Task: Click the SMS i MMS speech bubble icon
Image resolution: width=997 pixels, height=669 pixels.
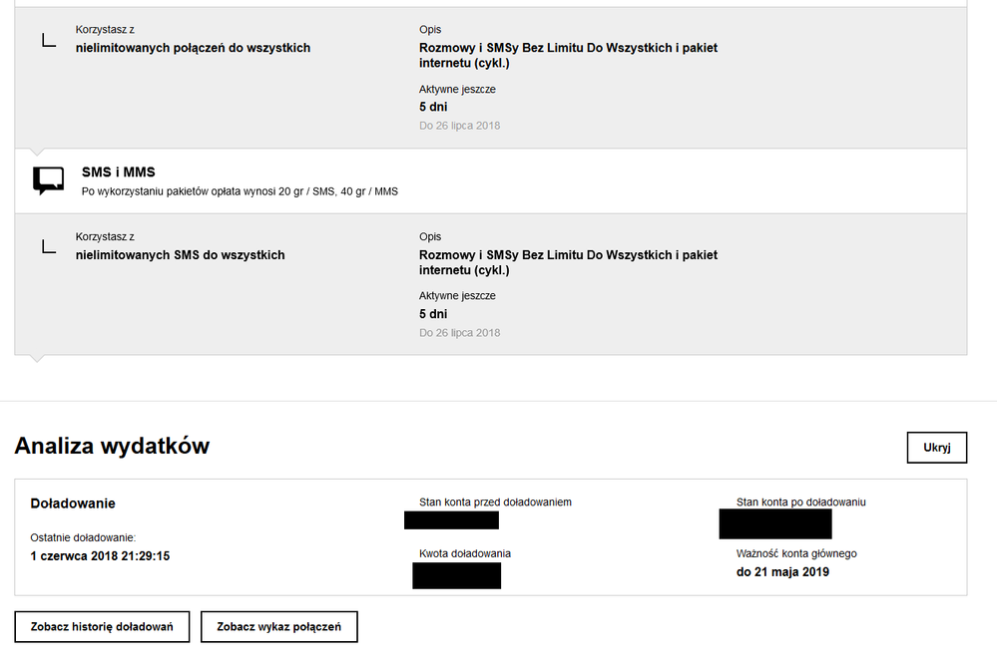Action: coord(48,180)
